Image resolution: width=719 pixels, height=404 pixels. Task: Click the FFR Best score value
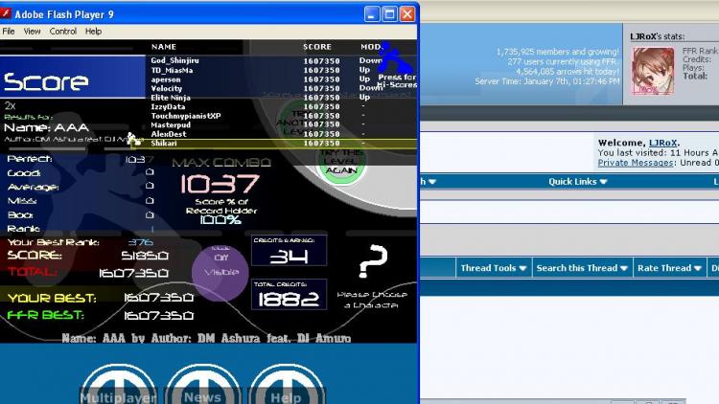[158, 316]
